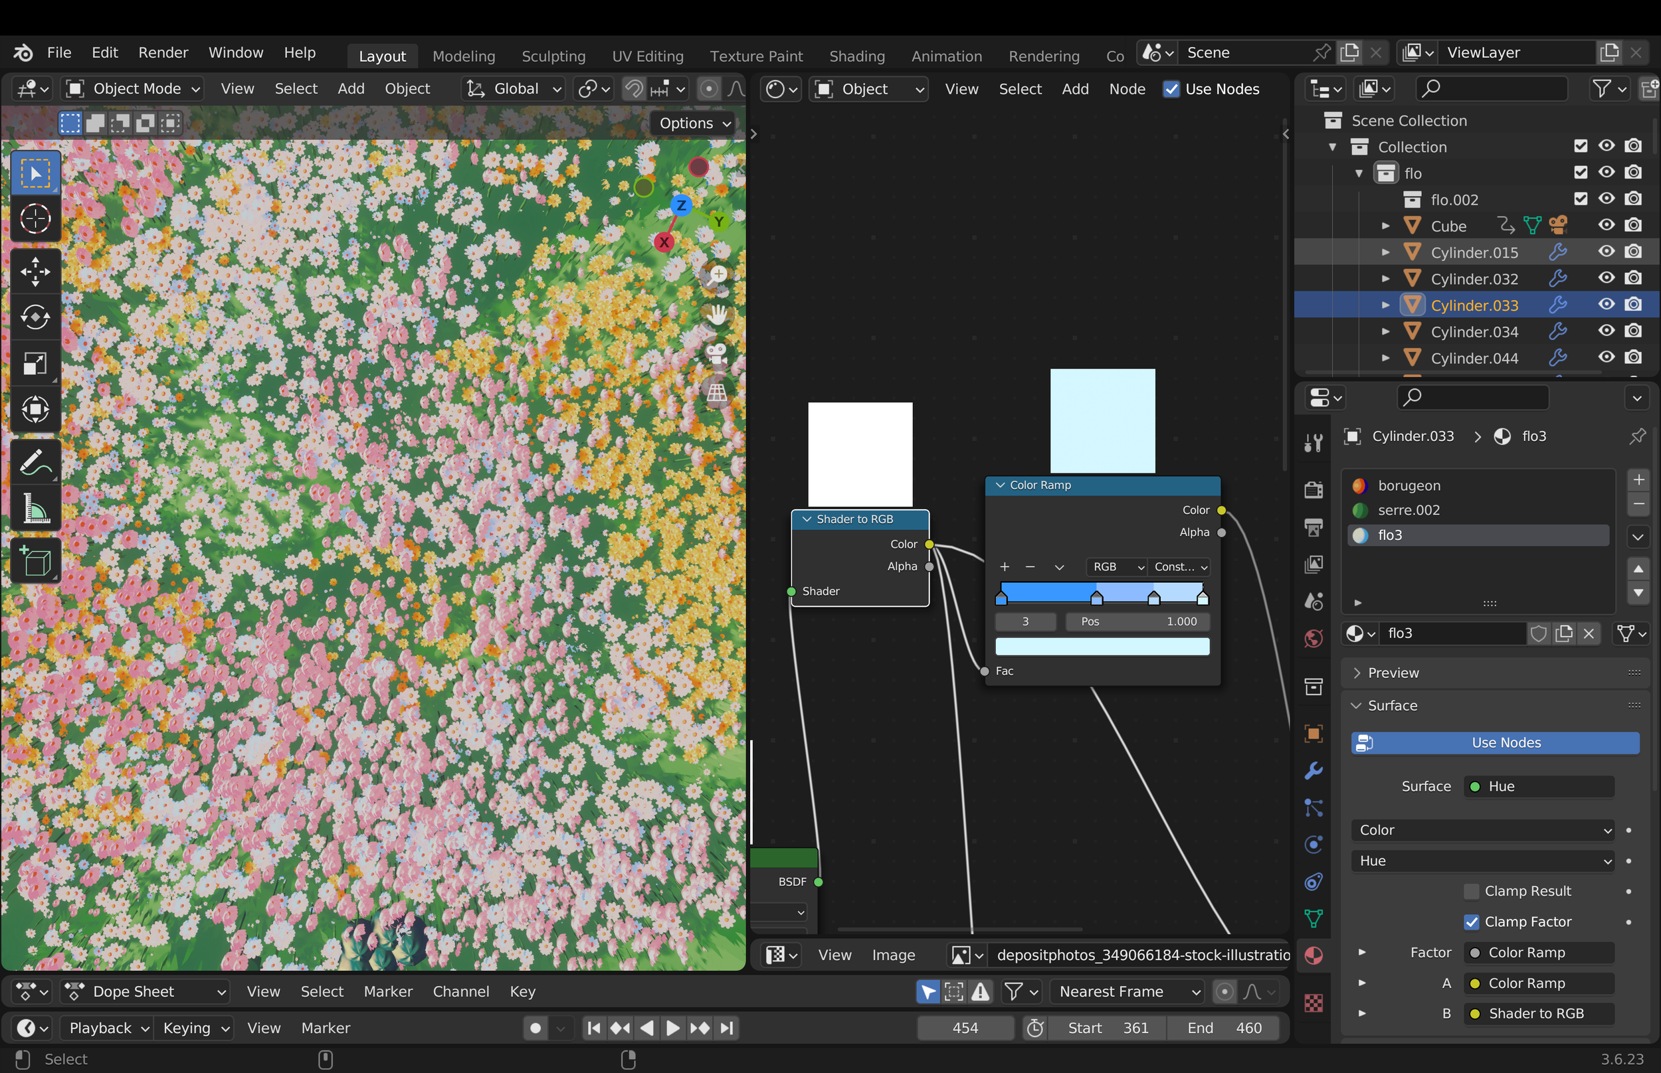1661x1073 pixels.
Task: Open the Render menu
Action: (163, 53)
